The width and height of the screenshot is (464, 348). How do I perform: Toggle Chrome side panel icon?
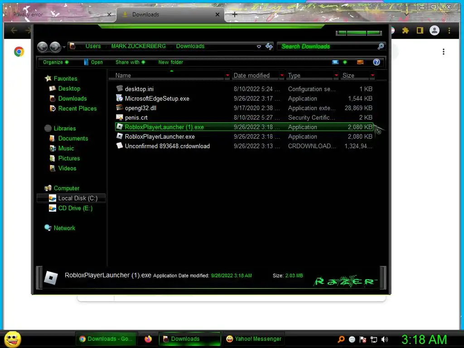[420, 30]
